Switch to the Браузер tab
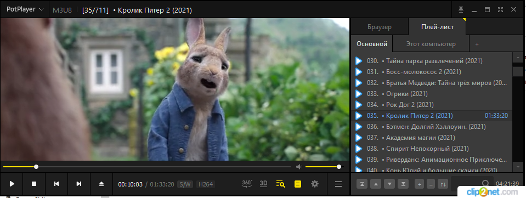 [380, 27]
